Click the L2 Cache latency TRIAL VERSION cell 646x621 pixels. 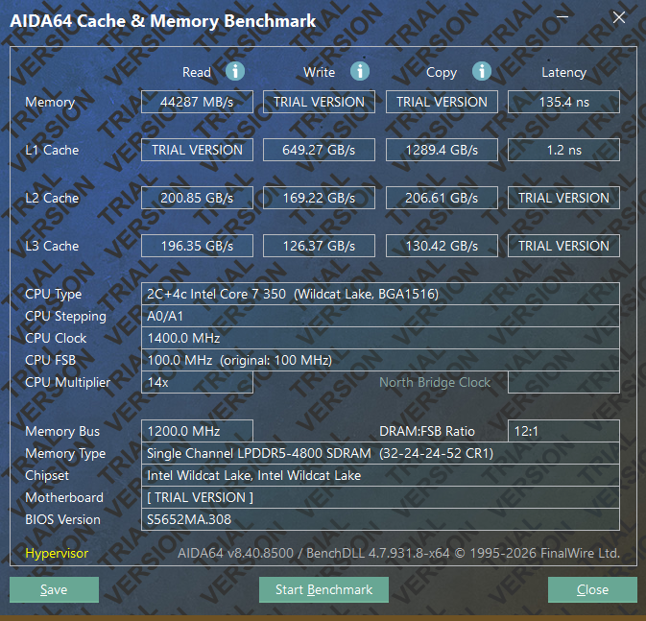coord(563,198)
